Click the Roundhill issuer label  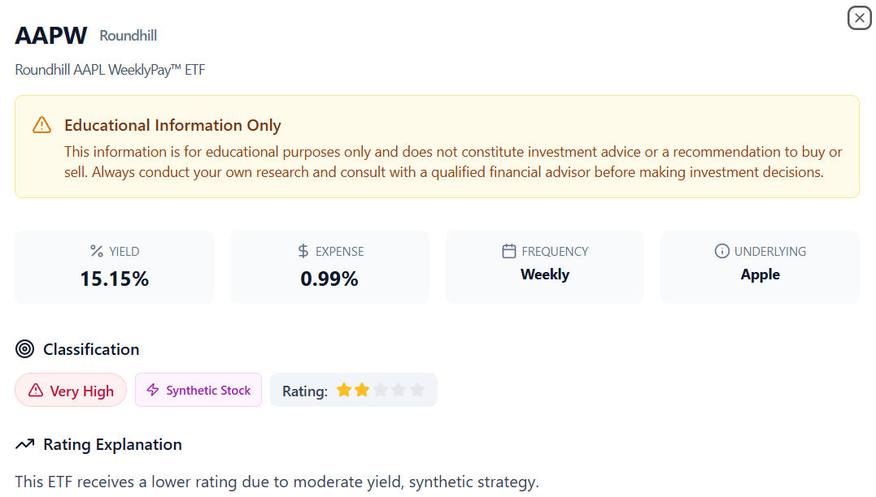128,36
